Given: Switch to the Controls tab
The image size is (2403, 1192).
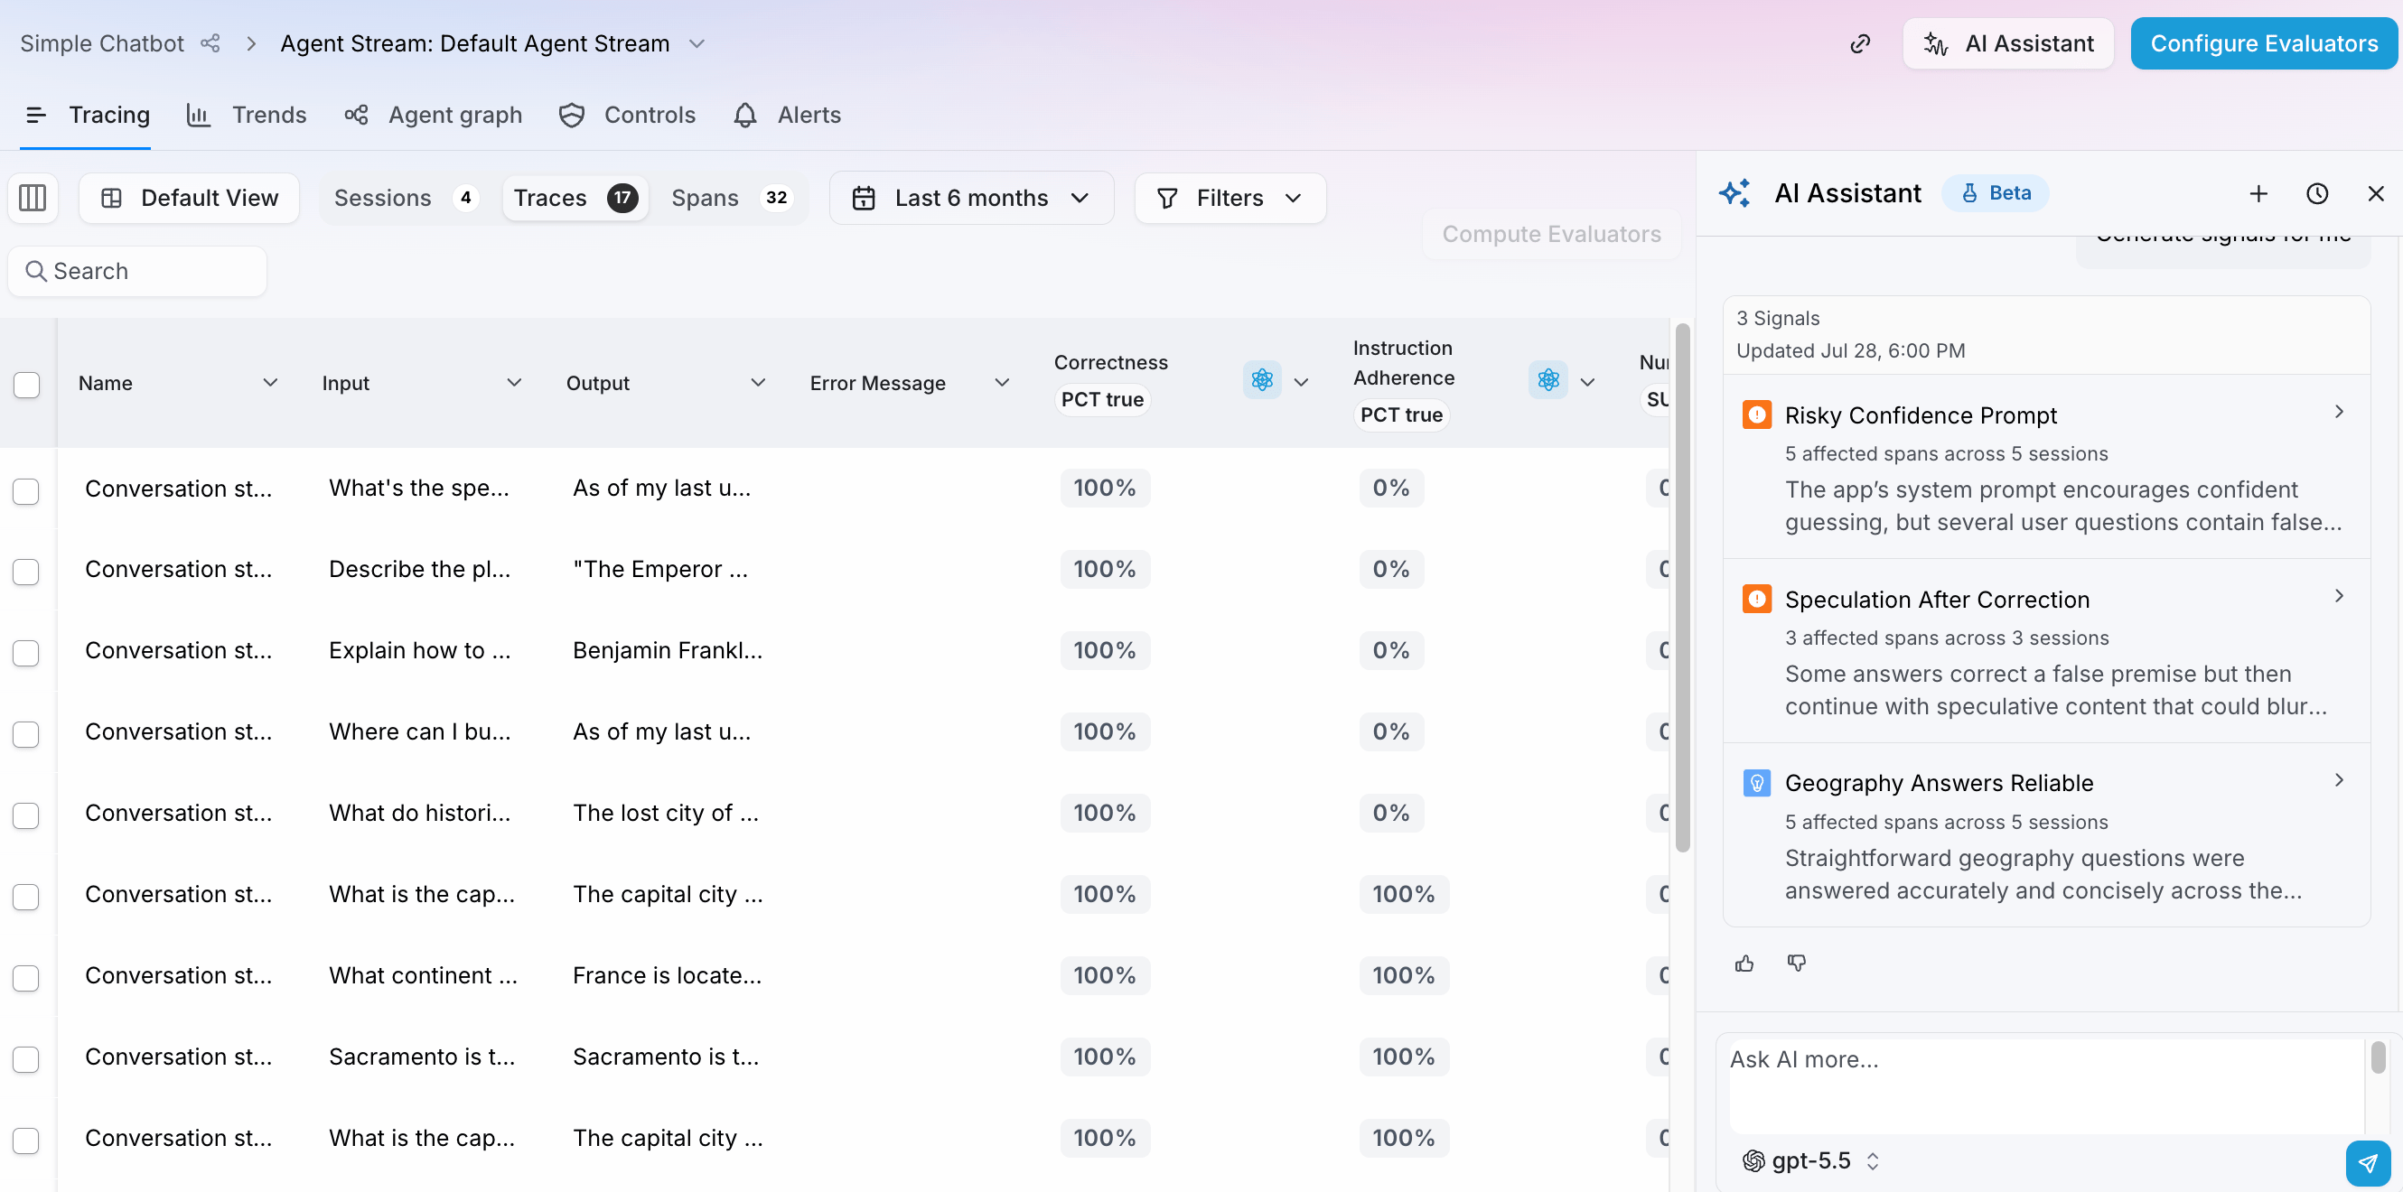Looking at the screenshot, I should click(x=627, y=115).
